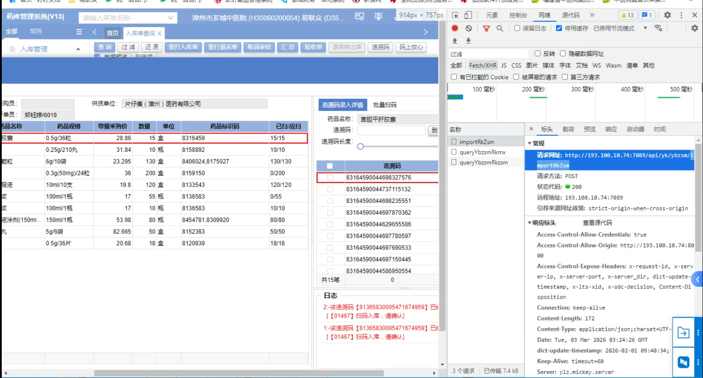Open the 首页 tab

pos(113,33)
